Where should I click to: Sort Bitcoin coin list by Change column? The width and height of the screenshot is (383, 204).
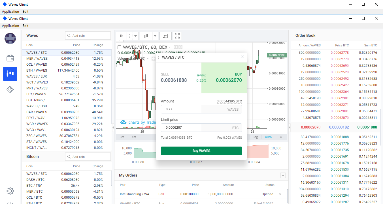(98, 166)
